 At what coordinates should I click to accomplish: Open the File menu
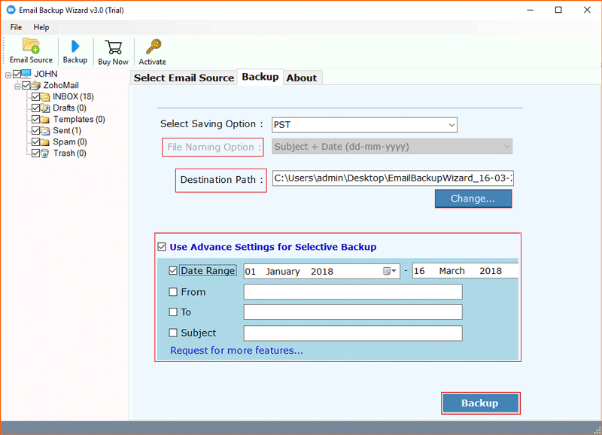click(x=16, y=27)
